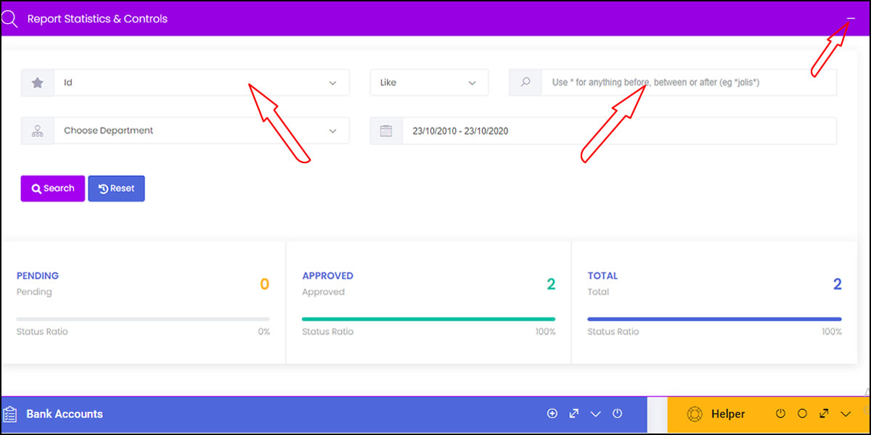Open the Id field selector dropdown

point(201,83)
